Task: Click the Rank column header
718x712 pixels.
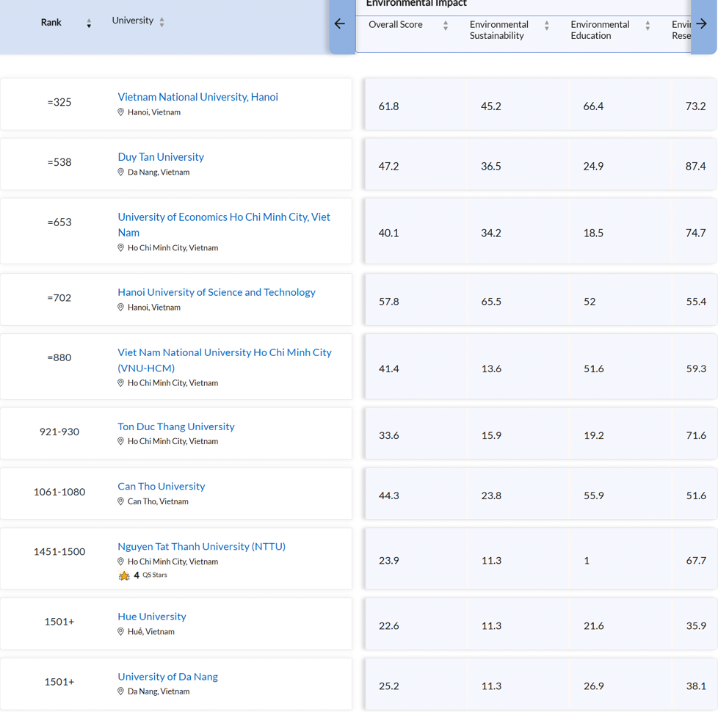Action: point(51,23)
